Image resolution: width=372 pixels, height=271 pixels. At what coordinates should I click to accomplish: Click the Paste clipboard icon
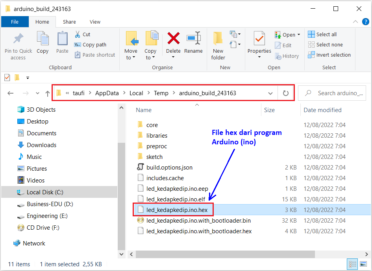tap(63, 38)
